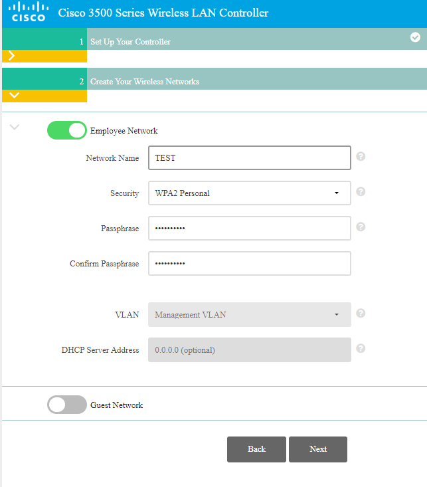Collapse the Employee Network section gray chevron
This screenshot has width=427, height=487.
coord(15,128)
